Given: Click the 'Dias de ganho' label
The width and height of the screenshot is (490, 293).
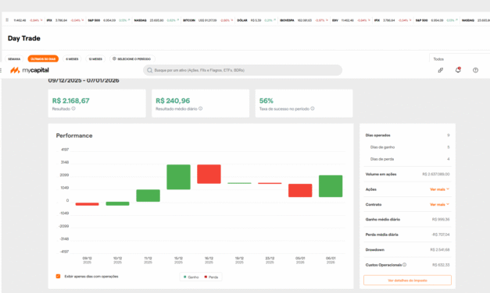Looking at the screenshot, I should 382,147.
